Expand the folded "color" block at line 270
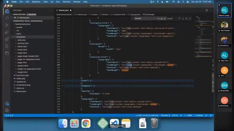Image resolution: width=234 pixels, height=131 pixels. [63, 81]
